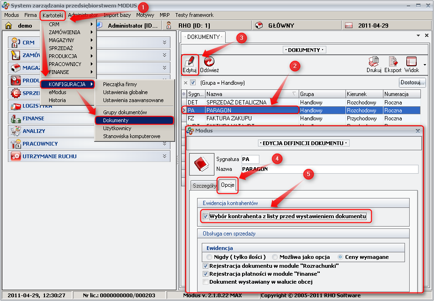
Task: Open the tab list dropdown arrow near DOKUMENTY tab
Action: [x=418, y=36]
